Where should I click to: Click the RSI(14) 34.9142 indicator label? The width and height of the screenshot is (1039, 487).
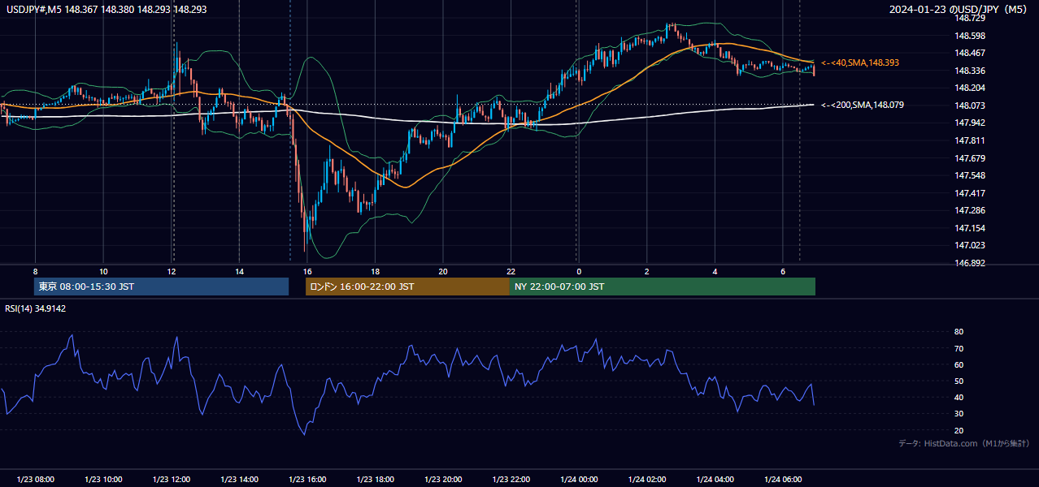click(36, 308)
